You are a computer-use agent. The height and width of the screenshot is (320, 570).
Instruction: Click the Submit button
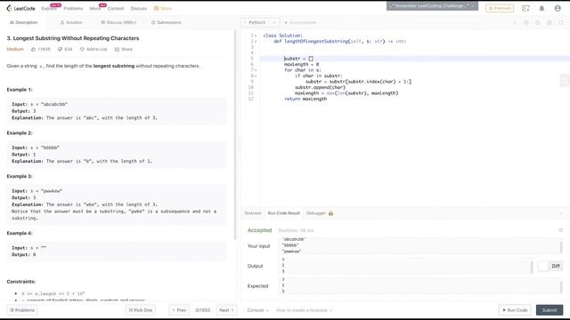click(550, 310)
